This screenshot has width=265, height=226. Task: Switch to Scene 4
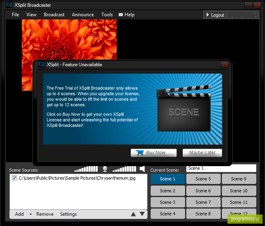168,214
